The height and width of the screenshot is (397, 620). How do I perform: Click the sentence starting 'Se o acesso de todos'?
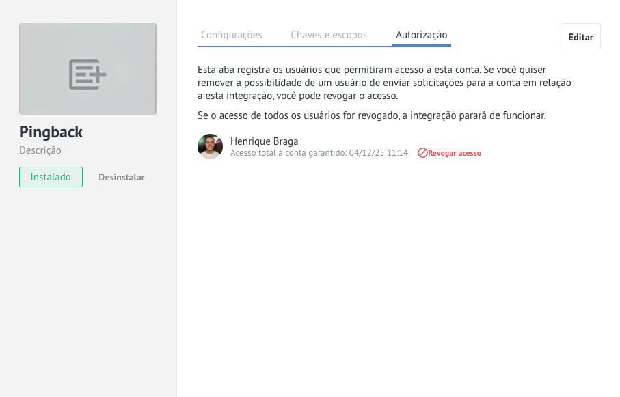[371, 115]
